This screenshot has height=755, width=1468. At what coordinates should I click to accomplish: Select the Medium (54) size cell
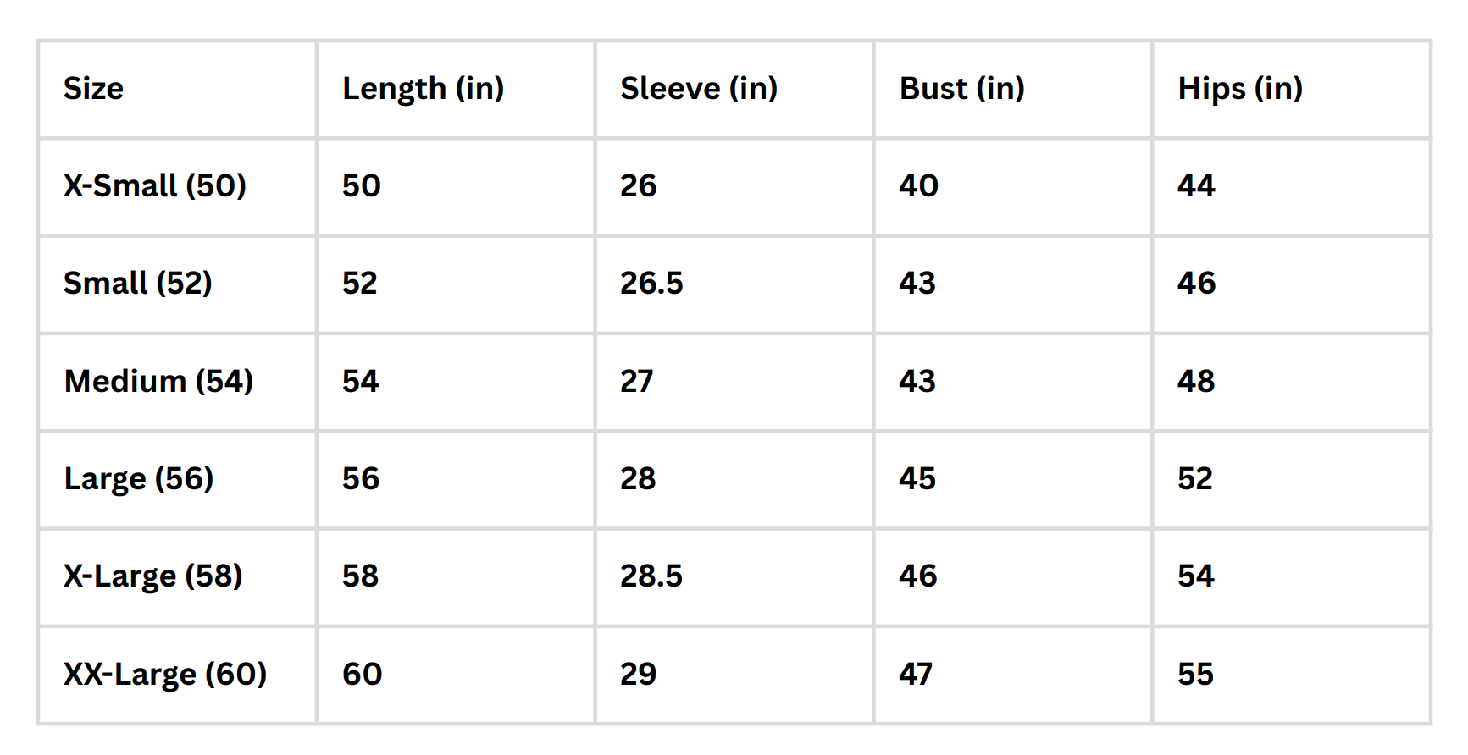(158, 382)
